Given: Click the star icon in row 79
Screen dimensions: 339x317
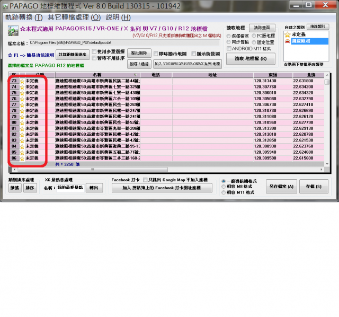Looking at the screenshot, I should pyautogui.click(x=22, y=117).
